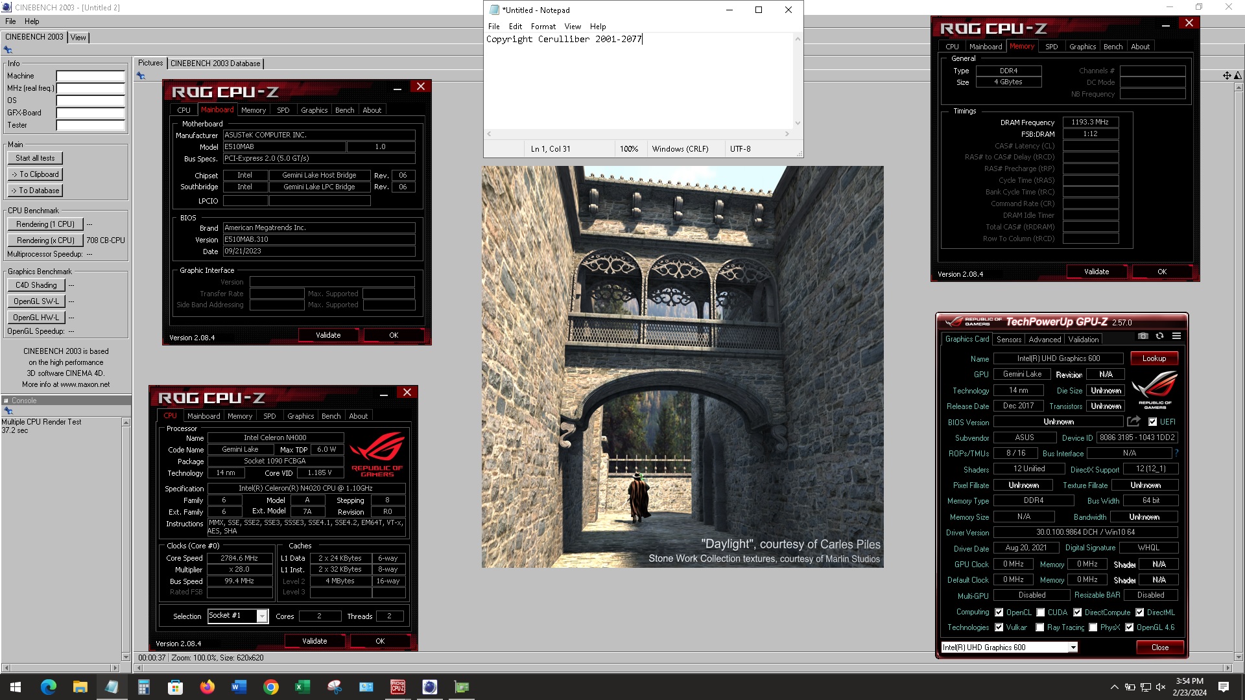The width and height of the screenshot is (1245, 700).
Task: Click the GPU-Z refresh icon
Action: click(x=1159, y=336)
